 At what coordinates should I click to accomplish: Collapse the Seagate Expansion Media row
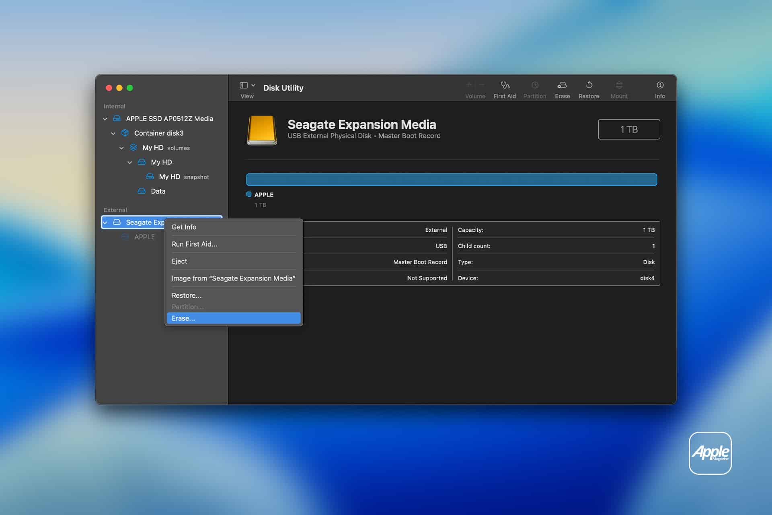[105, 222]
